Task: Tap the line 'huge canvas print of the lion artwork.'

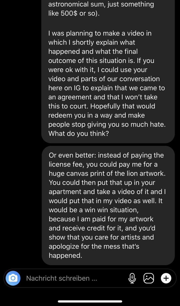Action: [105, 173]
